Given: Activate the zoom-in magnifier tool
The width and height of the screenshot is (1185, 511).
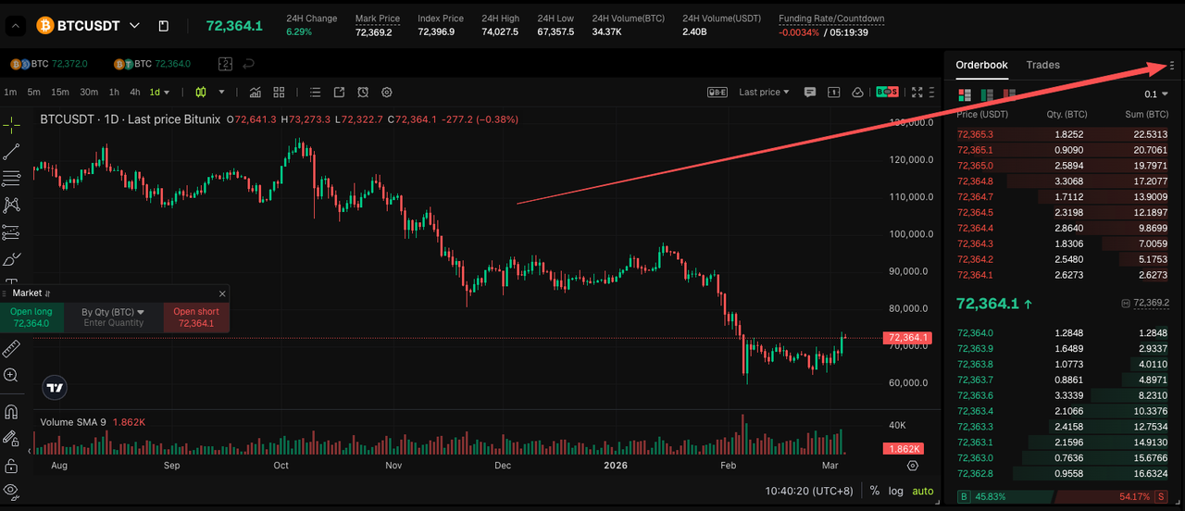Looking at the screenshot, I should point(11,375).
